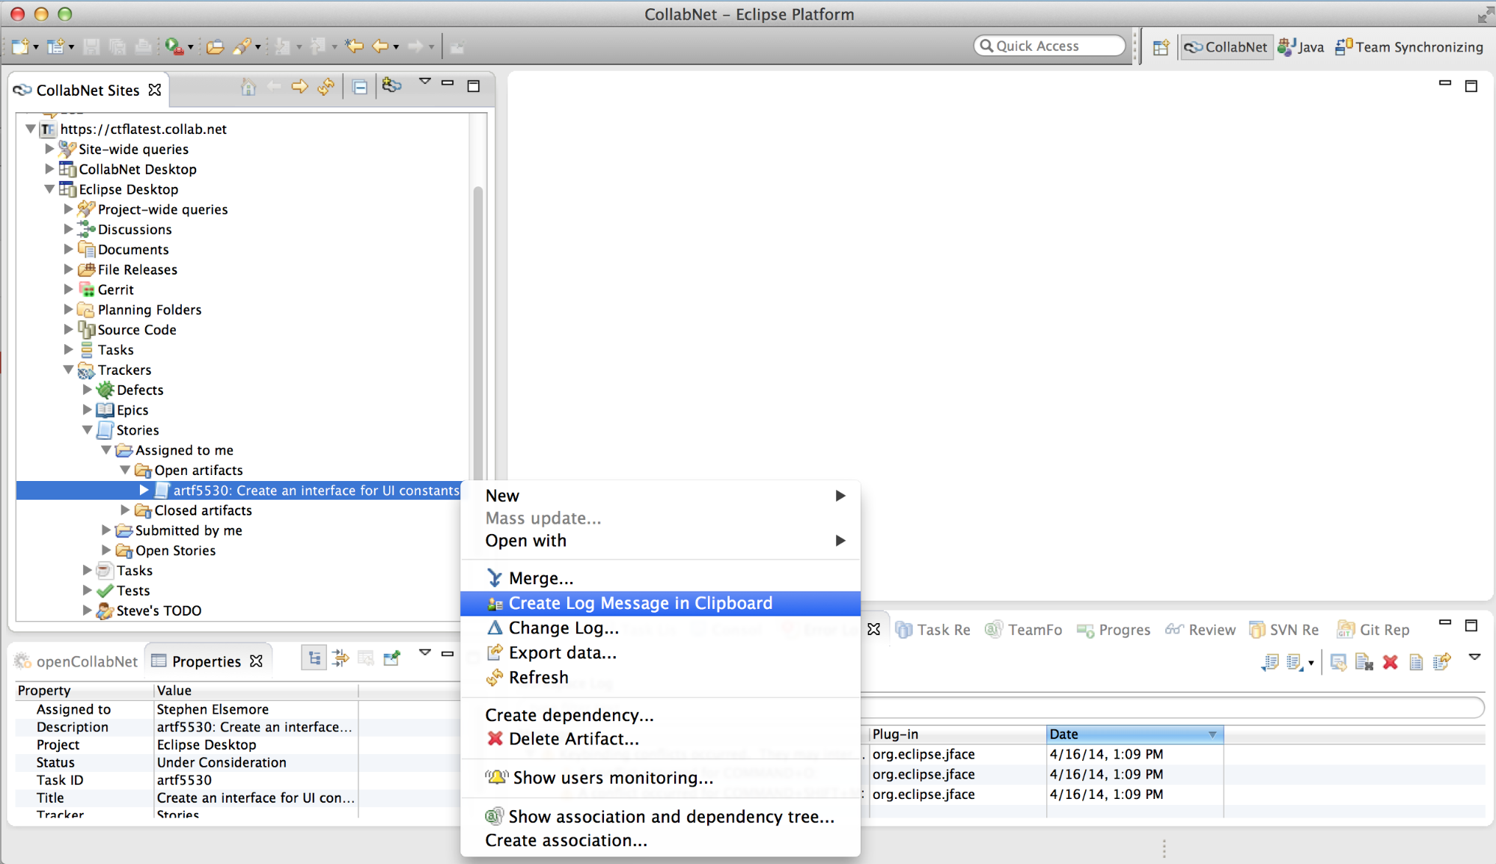Click the CollabNet perspective button
This screenshot has width=1496, height=864.
[1226, 46]
